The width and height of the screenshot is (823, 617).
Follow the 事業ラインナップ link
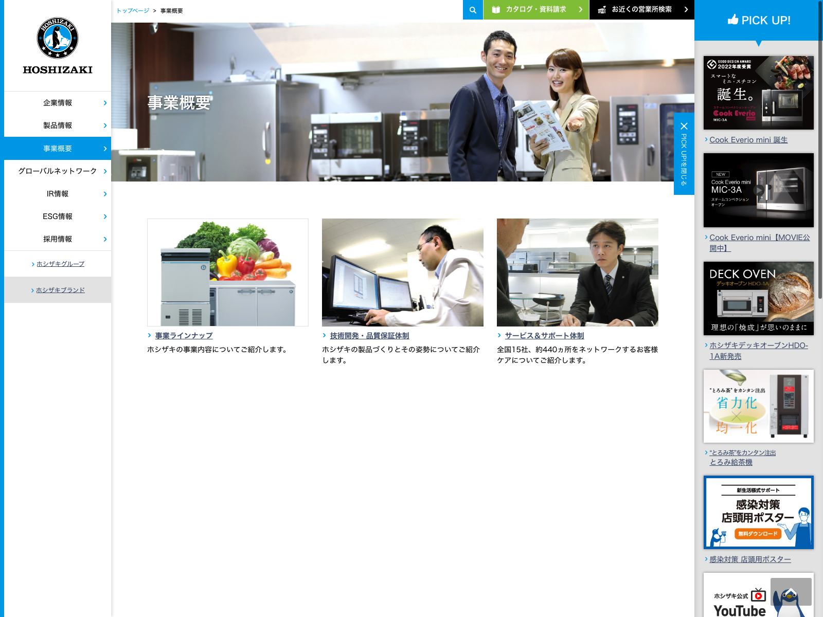point(184,336)
